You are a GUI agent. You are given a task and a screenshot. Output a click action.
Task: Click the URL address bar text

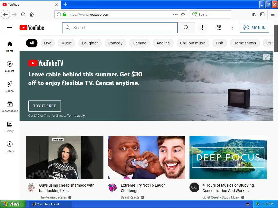pyautogui.click(x=89, y=15)
